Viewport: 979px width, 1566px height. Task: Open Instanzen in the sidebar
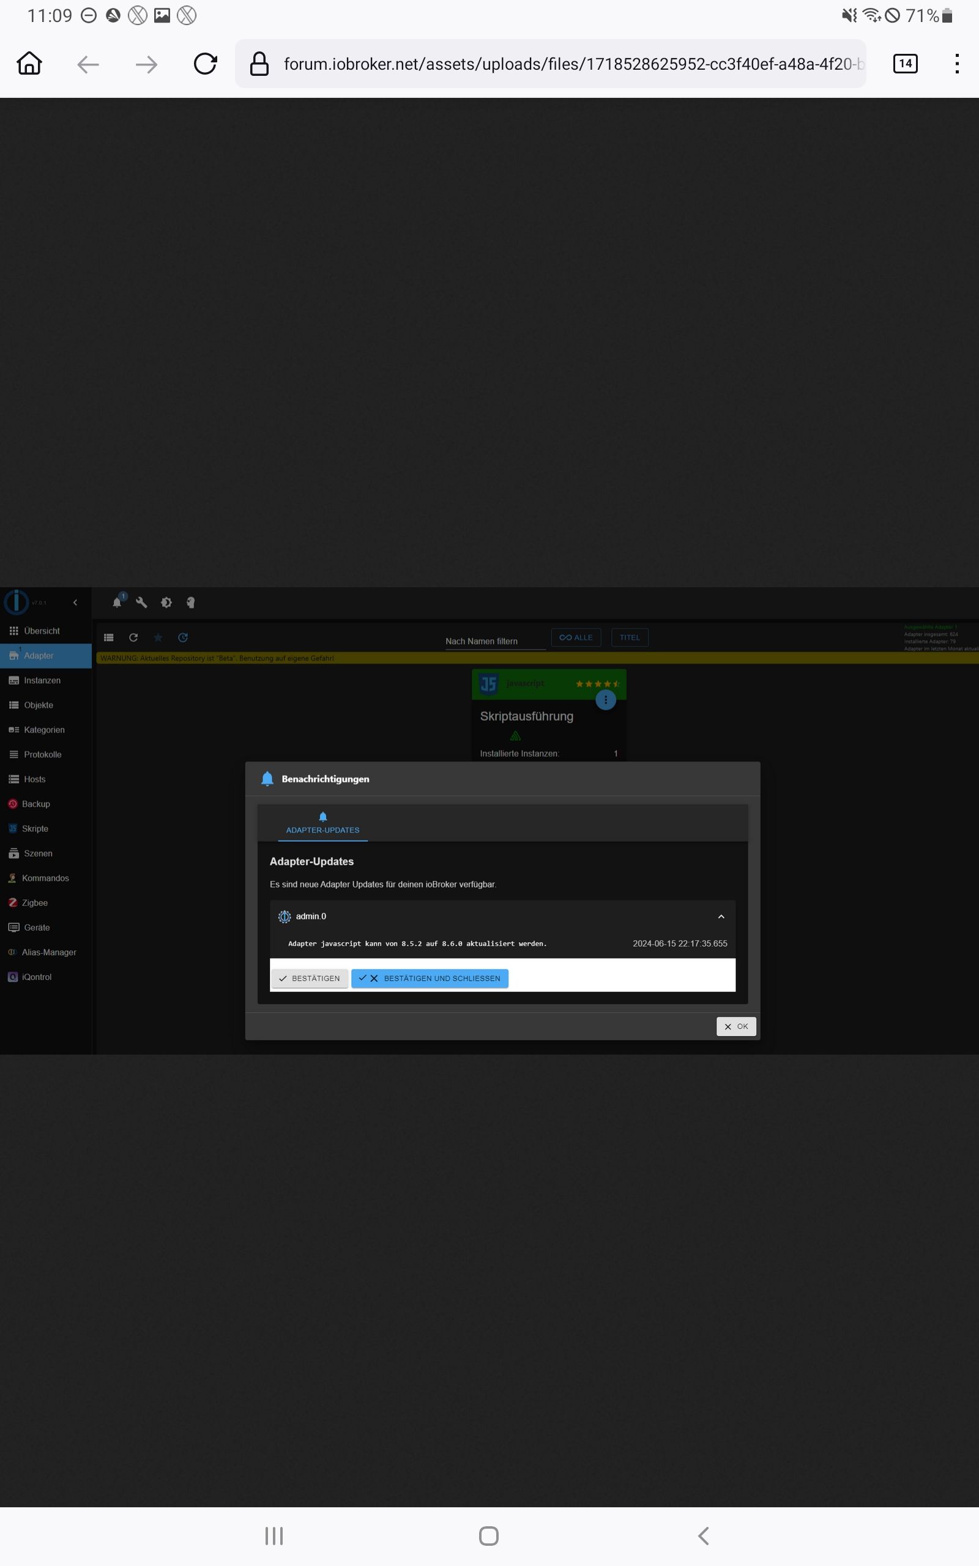point(42,680)
